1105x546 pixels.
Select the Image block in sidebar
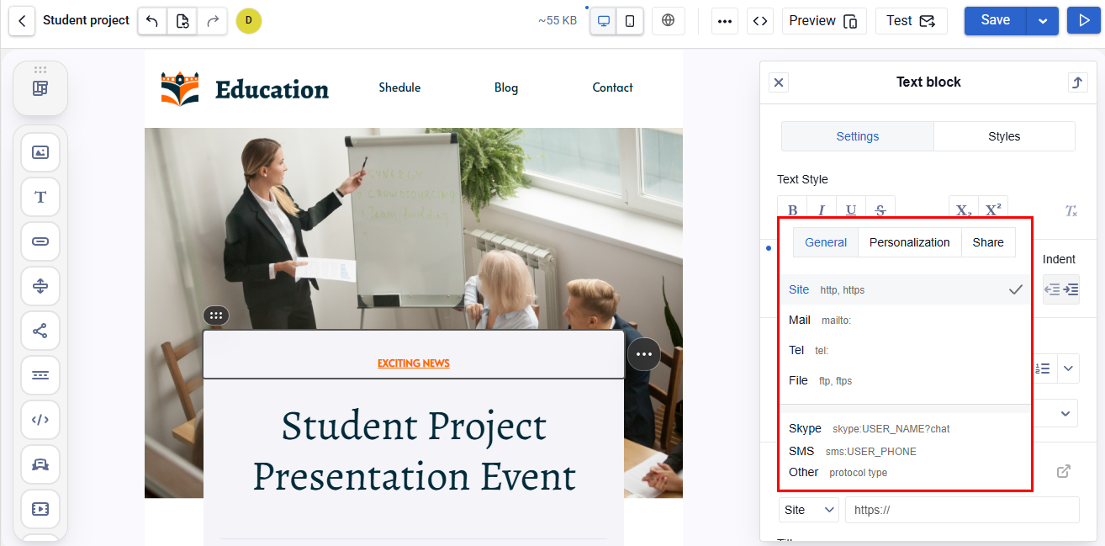40,152
